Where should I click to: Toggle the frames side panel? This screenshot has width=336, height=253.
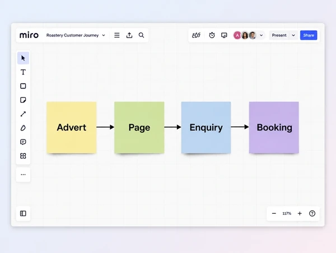point(23,213)
